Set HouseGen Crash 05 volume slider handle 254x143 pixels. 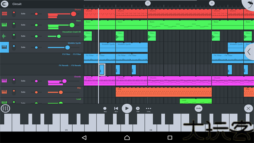[x=59, y=36]
